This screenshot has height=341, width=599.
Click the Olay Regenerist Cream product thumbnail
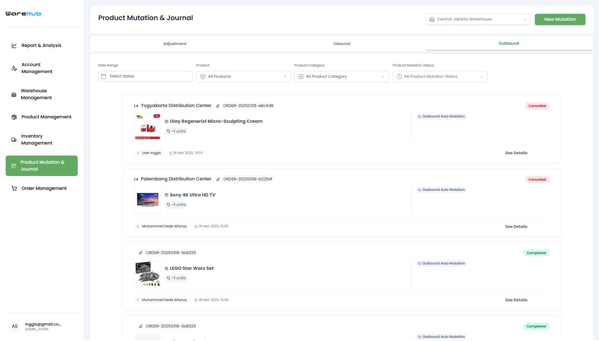[x=147, y=127]
